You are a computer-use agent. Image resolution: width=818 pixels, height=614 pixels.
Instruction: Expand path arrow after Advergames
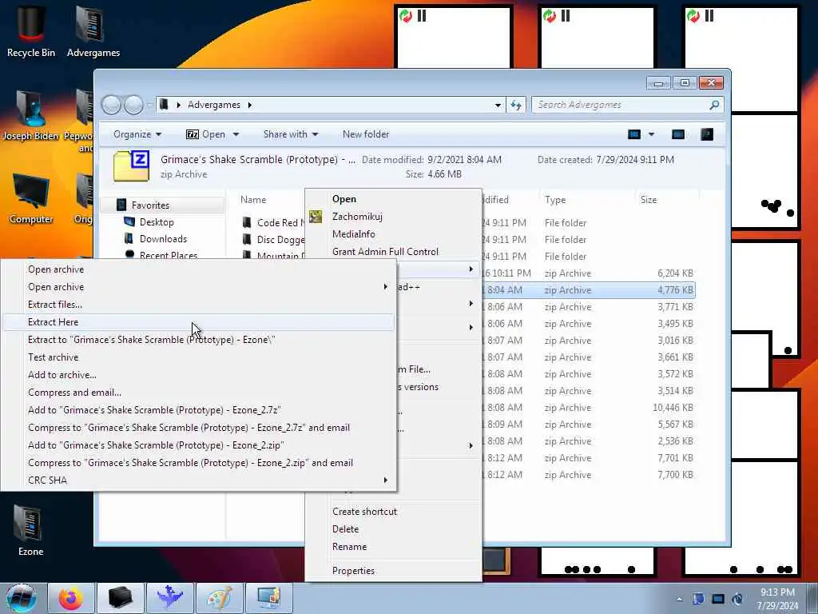pyautogui.click(x=250, y=105)
